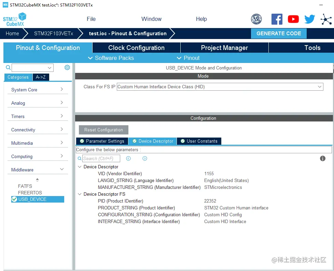Screen dimensions: 334x271
Task: Open the category search combo box dropdown
Action: tap(50, 68)
